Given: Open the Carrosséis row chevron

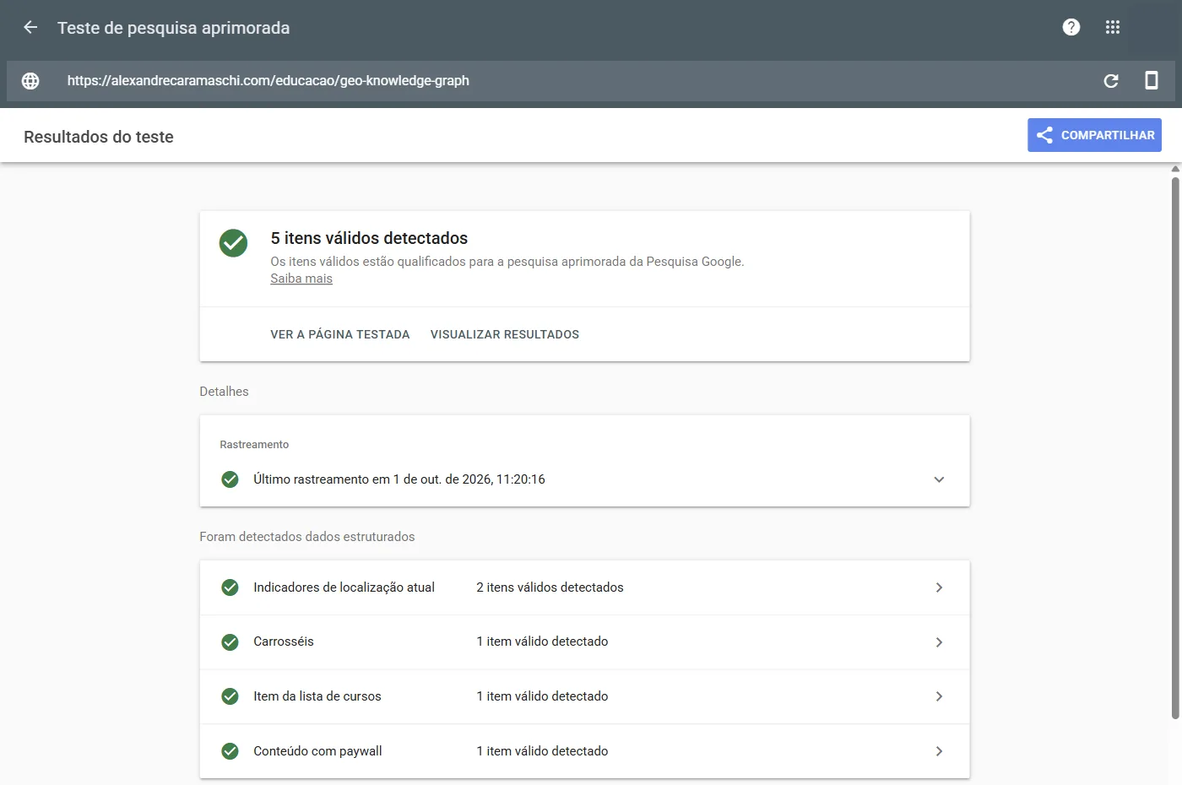Looking at the screenshot, I should click(939, 642).
